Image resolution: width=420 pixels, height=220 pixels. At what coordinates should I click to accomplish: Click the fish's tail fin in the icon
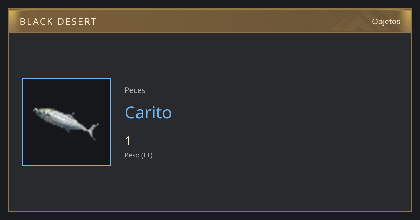pyautogui.click(x=93, y=131)
